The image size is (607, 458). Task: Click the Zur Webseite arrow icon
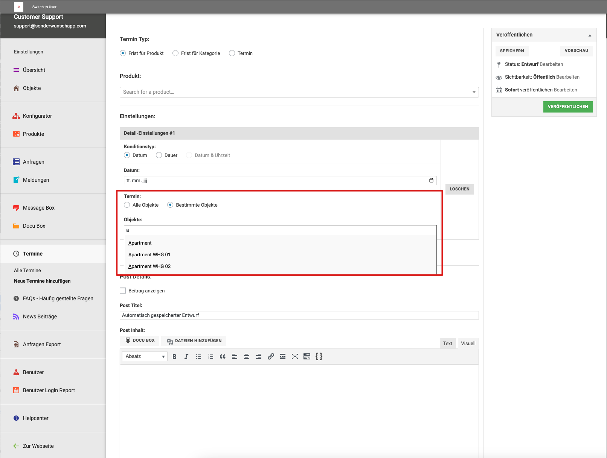(16, 446)
